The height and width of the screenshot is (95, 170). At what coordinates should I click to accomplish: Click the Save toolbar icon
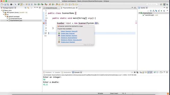click(5, 4)
